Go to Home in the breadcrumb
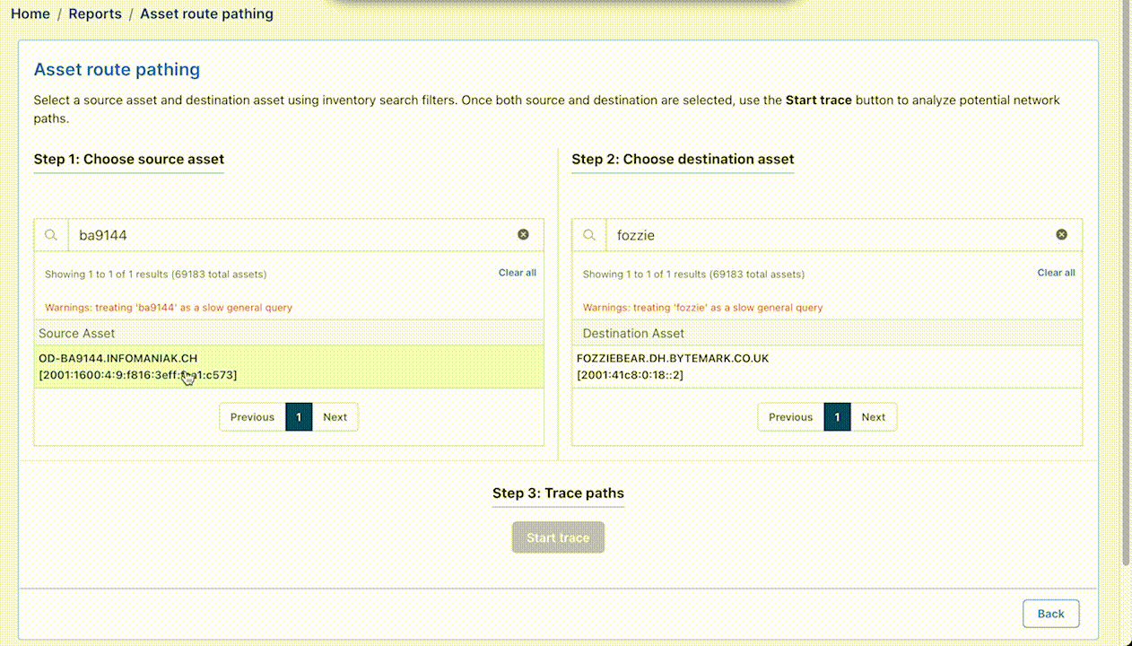This screenshot has width=1132, height=646. pos(30,14)
